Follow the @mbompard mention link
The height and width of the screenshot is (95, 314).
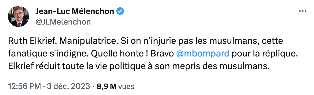(202, 54)
